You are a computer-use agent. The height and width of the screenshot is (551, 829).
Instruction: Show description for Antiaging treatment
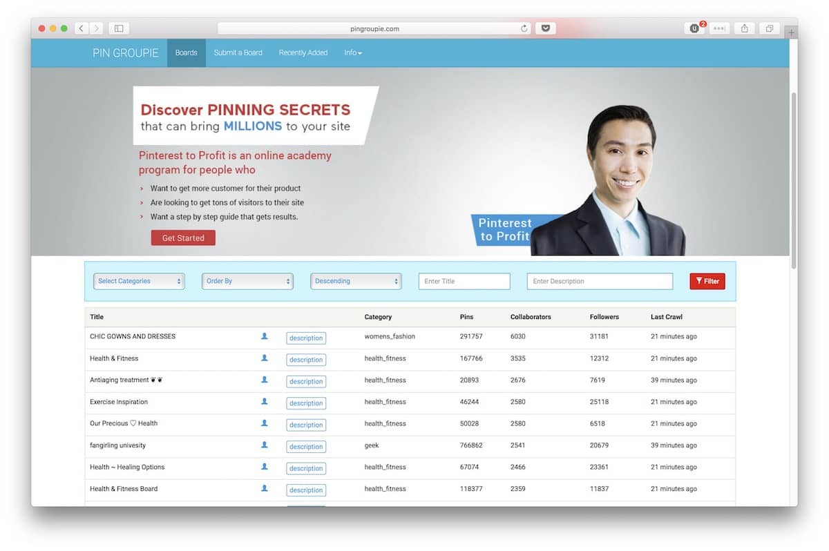306,381
